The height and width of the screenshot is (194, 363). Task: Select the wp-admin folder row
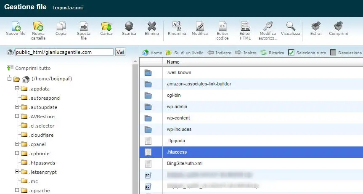click(x=251, y=107)
